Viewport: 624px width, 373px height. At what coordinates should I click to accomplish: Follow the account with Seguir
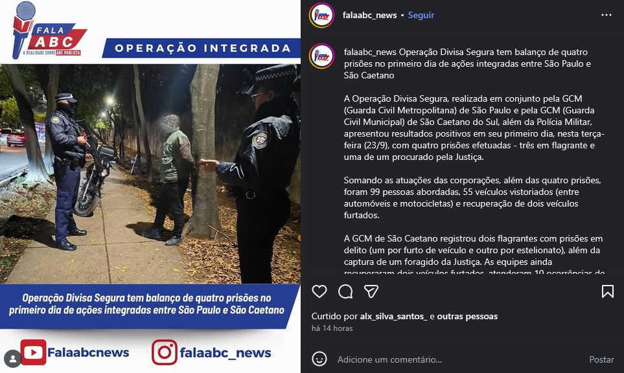click(421, 15)
